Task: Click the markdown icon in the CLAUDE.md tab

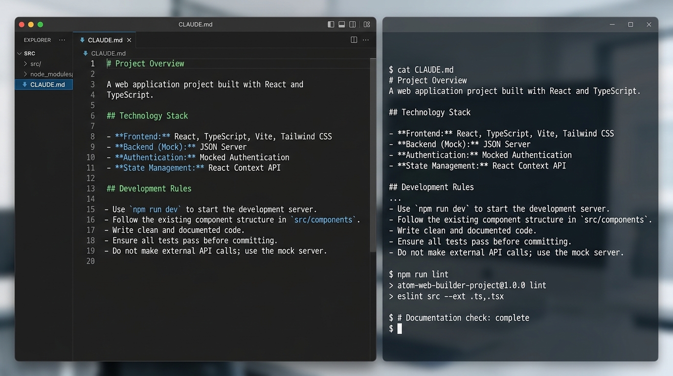Action: coord(82,40)
